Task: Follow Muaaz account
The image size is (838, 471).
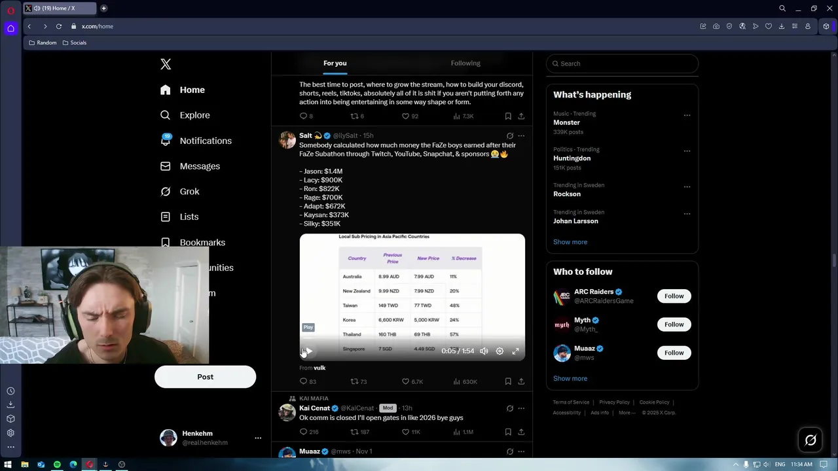Action: 674,353
